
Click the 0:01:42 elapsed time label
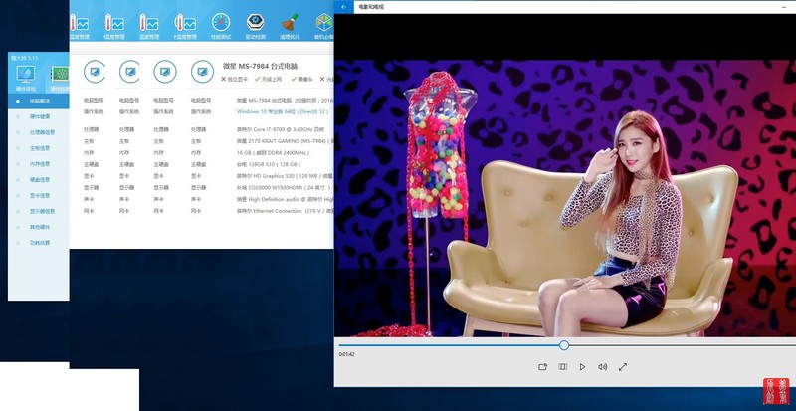click(346, 354)
